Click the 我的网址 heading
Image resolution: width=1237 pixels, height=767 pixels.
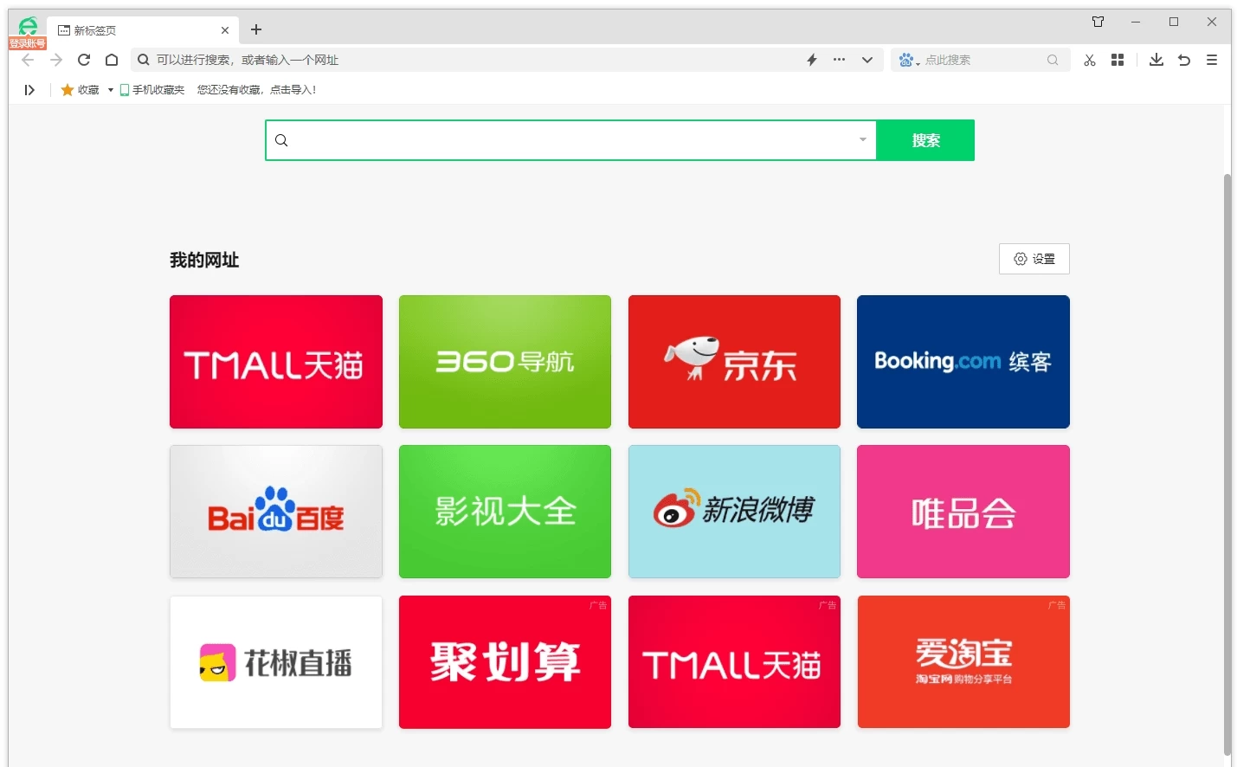(x=204, y=260)
